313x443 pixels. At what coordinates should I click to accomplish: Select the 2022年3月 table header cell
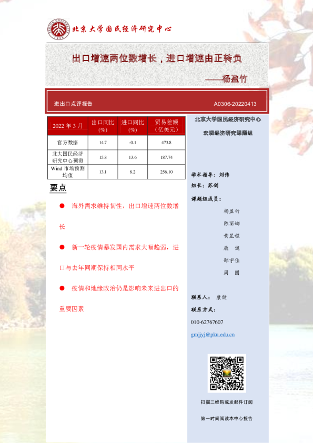point(68,126)
